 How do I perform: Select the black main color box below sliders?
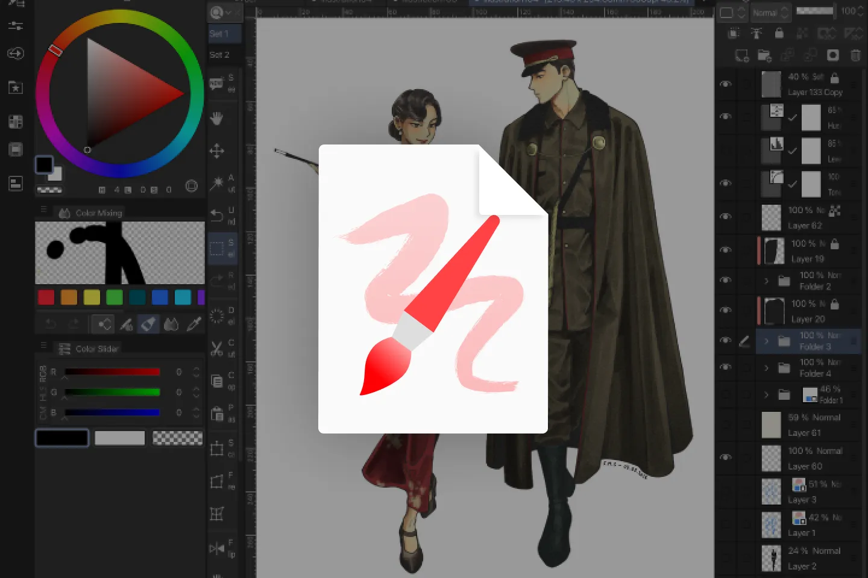(62, 438)
